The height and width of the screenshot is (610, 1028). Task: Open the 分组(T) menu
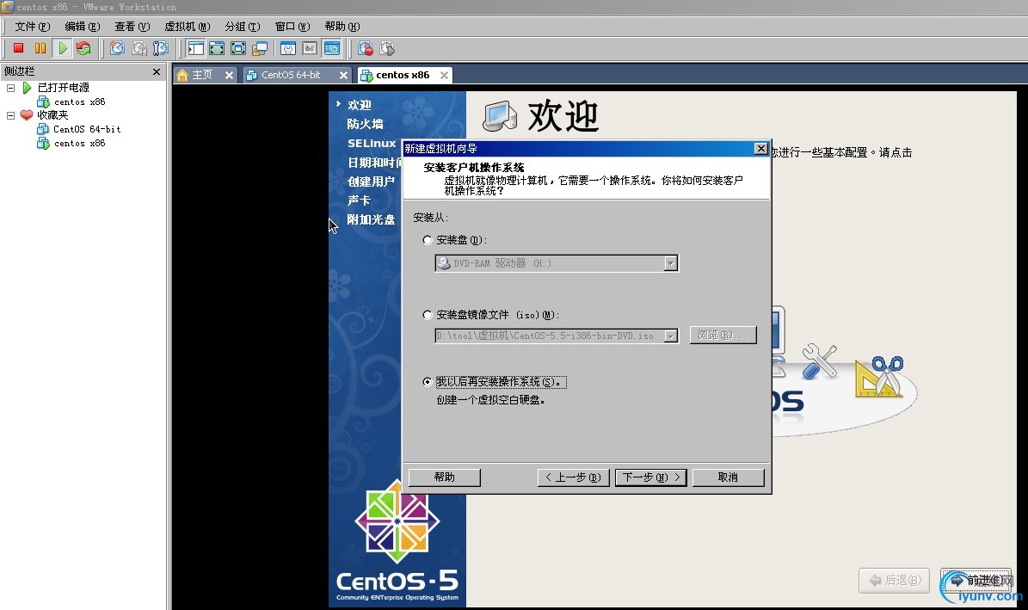(242, 26)
